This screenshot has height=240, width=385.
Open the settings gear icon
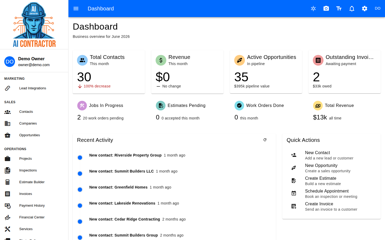pos(365,9)
